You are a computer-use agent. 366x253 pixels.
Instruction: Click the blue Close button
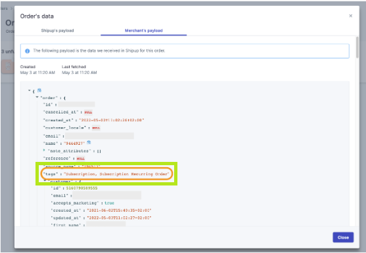coord(343,237)
